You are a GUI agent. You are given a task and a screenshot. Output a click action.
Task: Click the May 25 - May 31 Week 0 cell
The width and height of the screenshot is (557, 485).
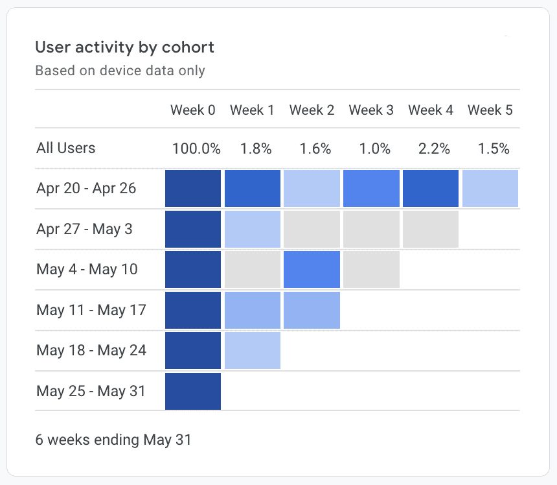click(x=193, y=391)
